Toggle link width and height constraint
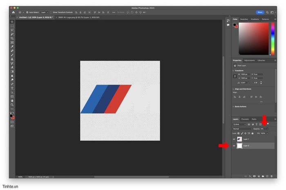The height and width of the screenshot is (190, 286). coord(235,76)
